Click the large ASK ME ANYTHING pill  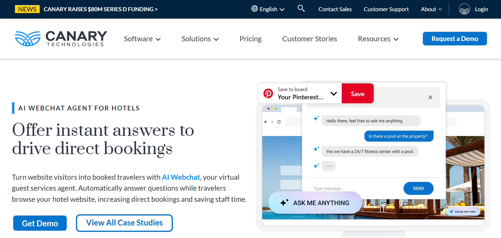(315, 203)
